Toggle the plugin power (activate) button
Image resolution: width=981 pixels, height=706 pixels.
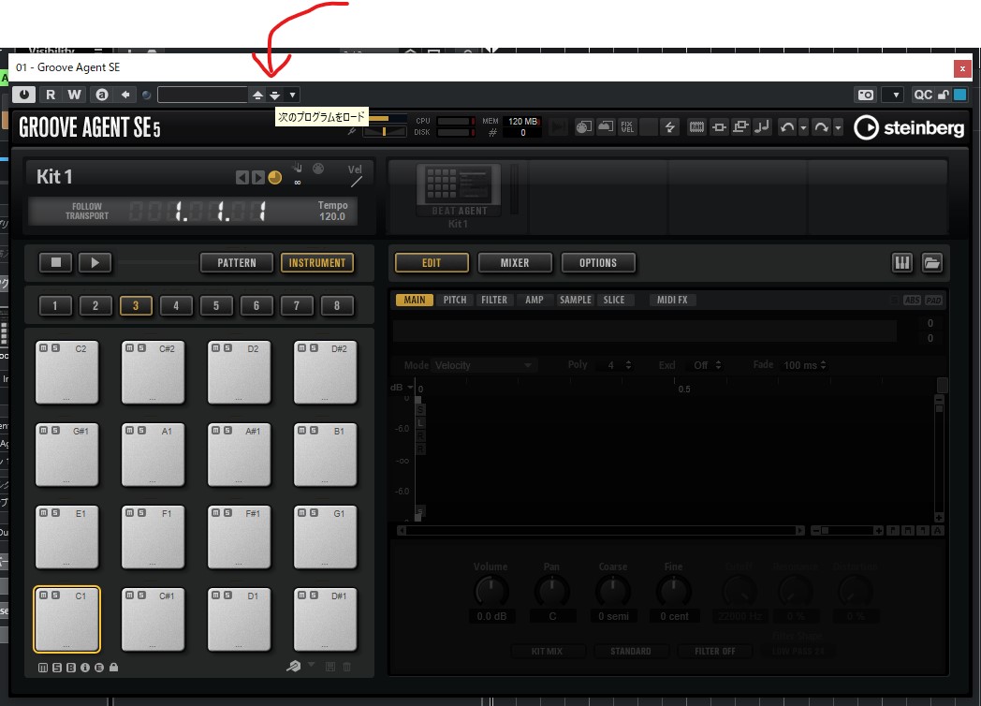23,95
